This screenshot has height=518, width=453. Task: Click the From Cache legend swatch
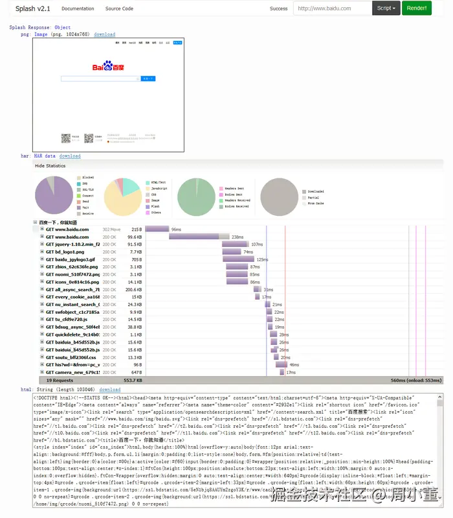[304, 204]
